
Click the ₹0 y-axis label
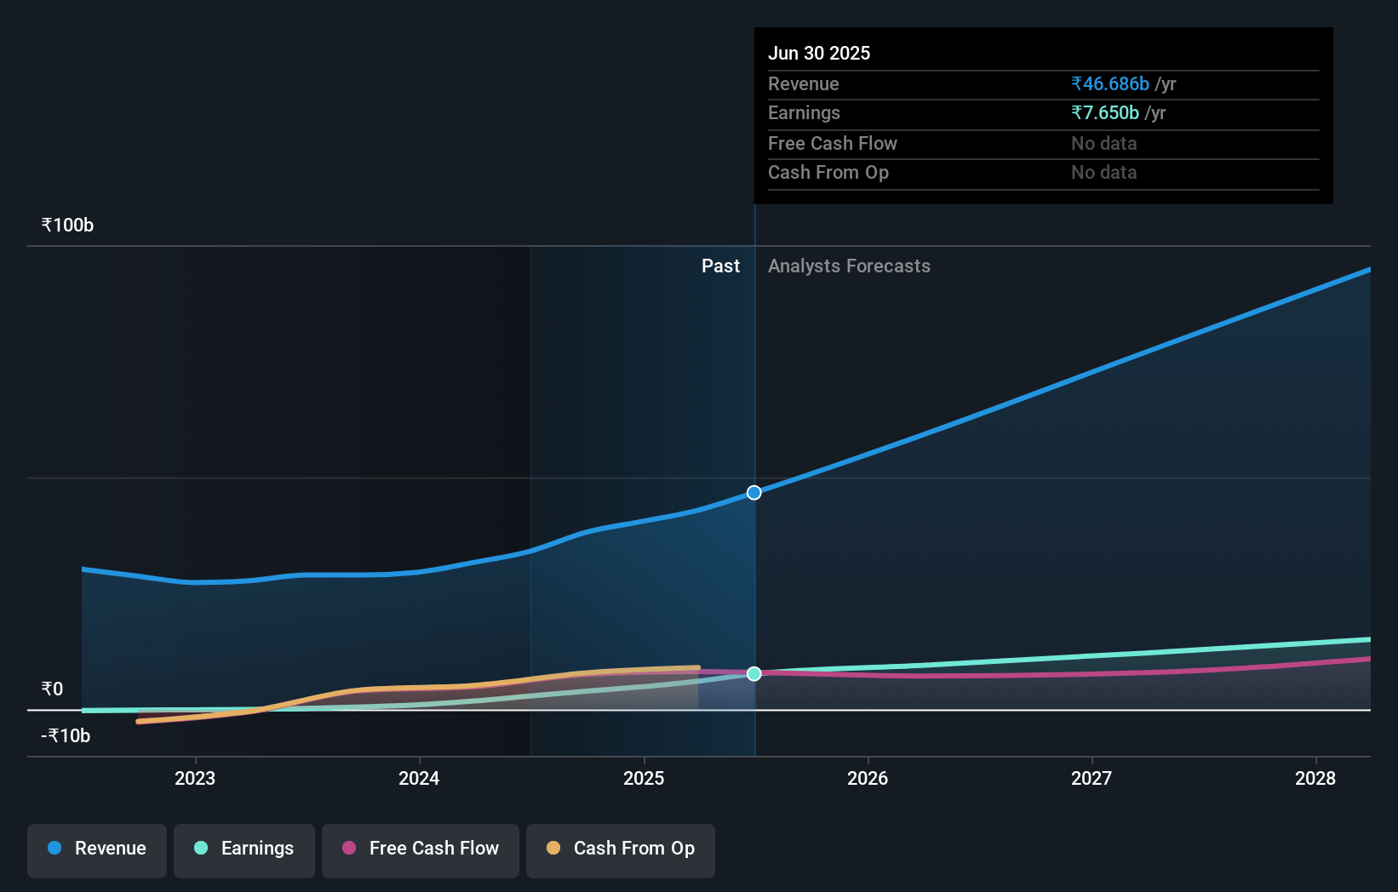52,689
